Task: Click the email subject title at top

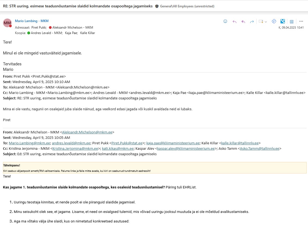Action: click(x=78, y=6)
